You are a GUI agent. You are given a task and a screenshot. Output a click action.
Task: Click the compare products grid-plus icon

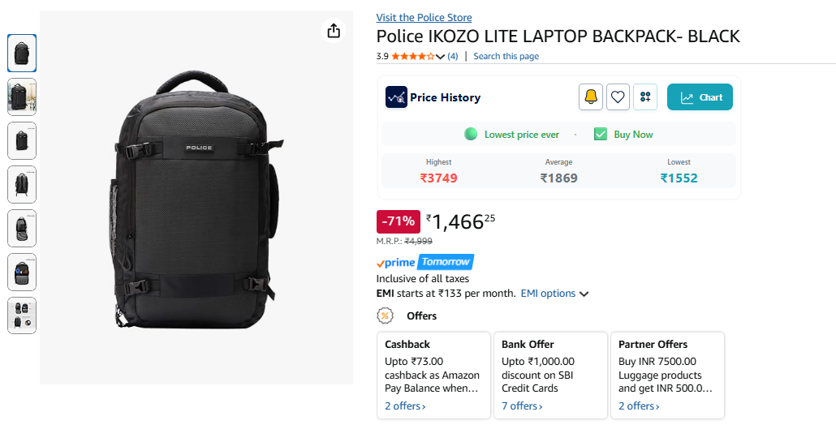(645, 97)
